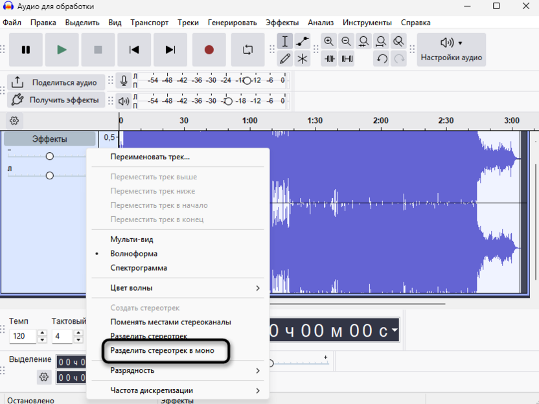The width and height of the screenshot is (539, 404).
Task: Open the Файл menu
Action: (12, 23)
